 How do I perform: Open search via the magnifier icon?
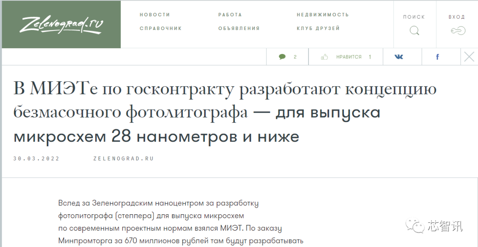pyautogui.click(x=414, y=30)
